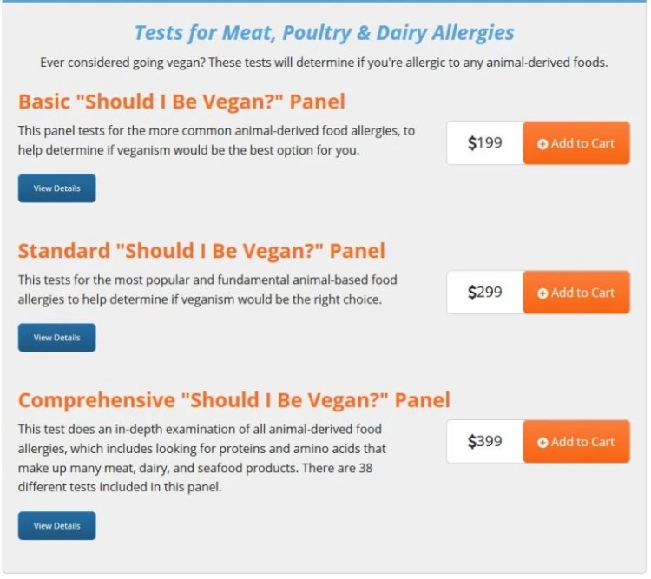View details of the Standard panel
This screenshot has height=579, width=651.
pyautogui.click(x=56, y=338)
